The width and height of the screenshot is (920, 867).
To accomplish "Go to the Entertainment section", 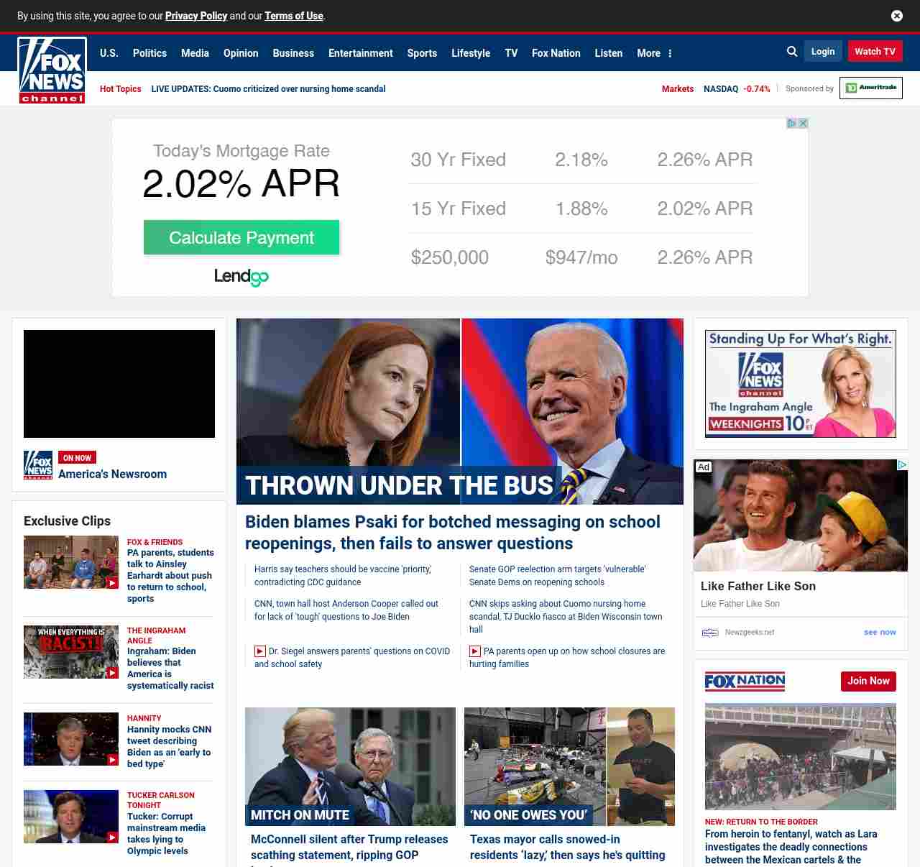I will pyautogui.click(x=360, y=53).
